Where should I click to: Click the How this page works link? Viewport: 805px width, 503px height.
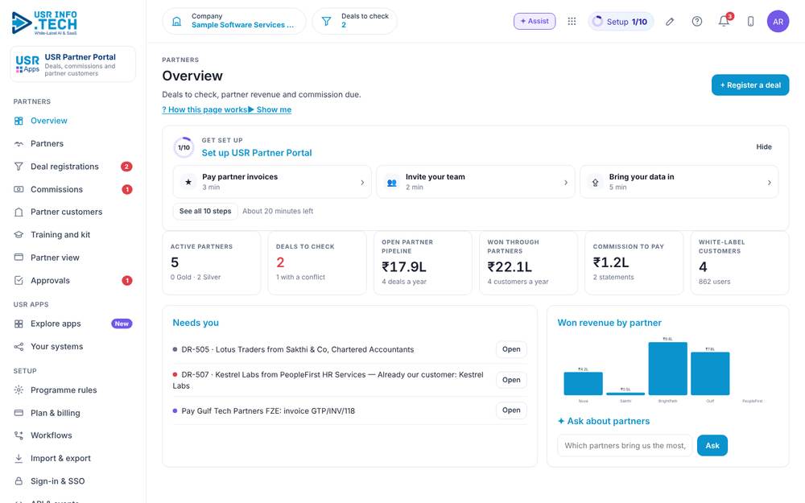[x=204, y=109]
